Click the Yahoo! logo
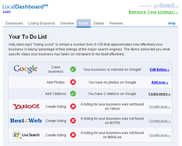This screenshot has height=146, width=182. click(26, 106)
